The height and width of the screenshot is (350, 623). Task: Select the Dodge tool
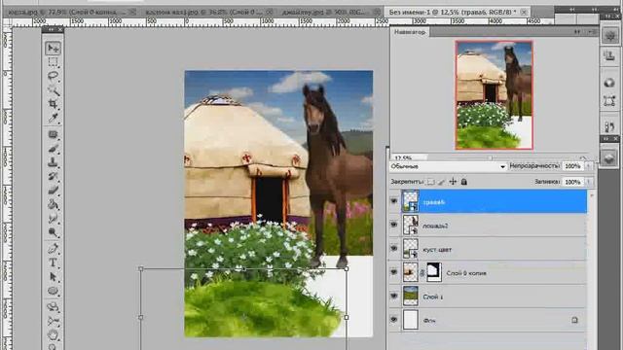click(x=53, y=232)
